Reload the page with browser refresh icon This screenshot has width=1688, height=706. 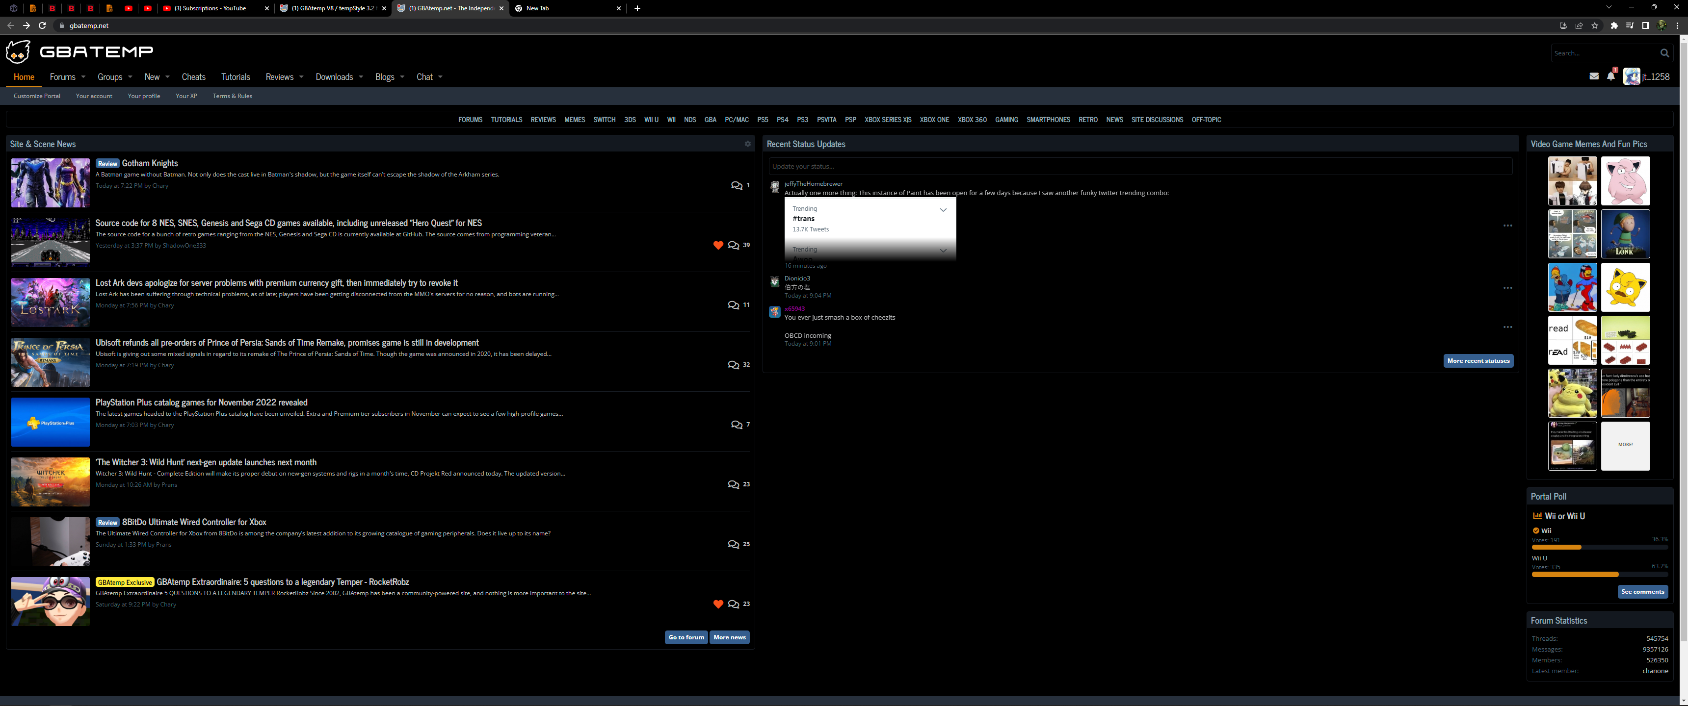tap(43, 25)
